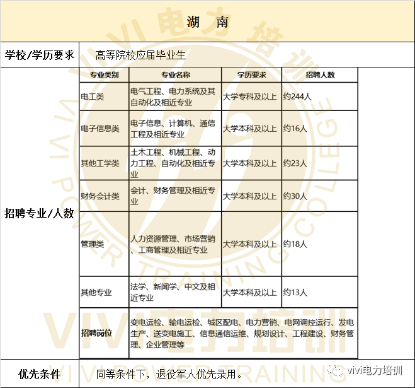Select the 学校/学历要求 row label
Viewport: 415px width, 388px height.
40,55
